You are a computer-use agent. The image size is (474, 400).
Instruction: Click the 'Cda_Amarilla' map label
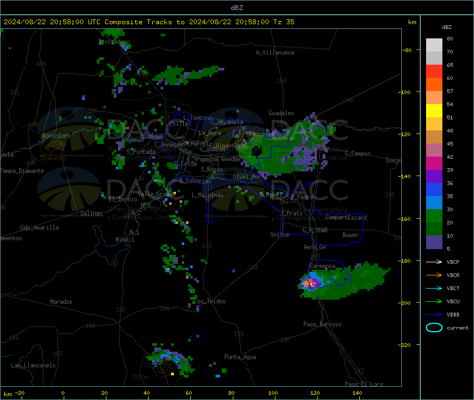39,228
